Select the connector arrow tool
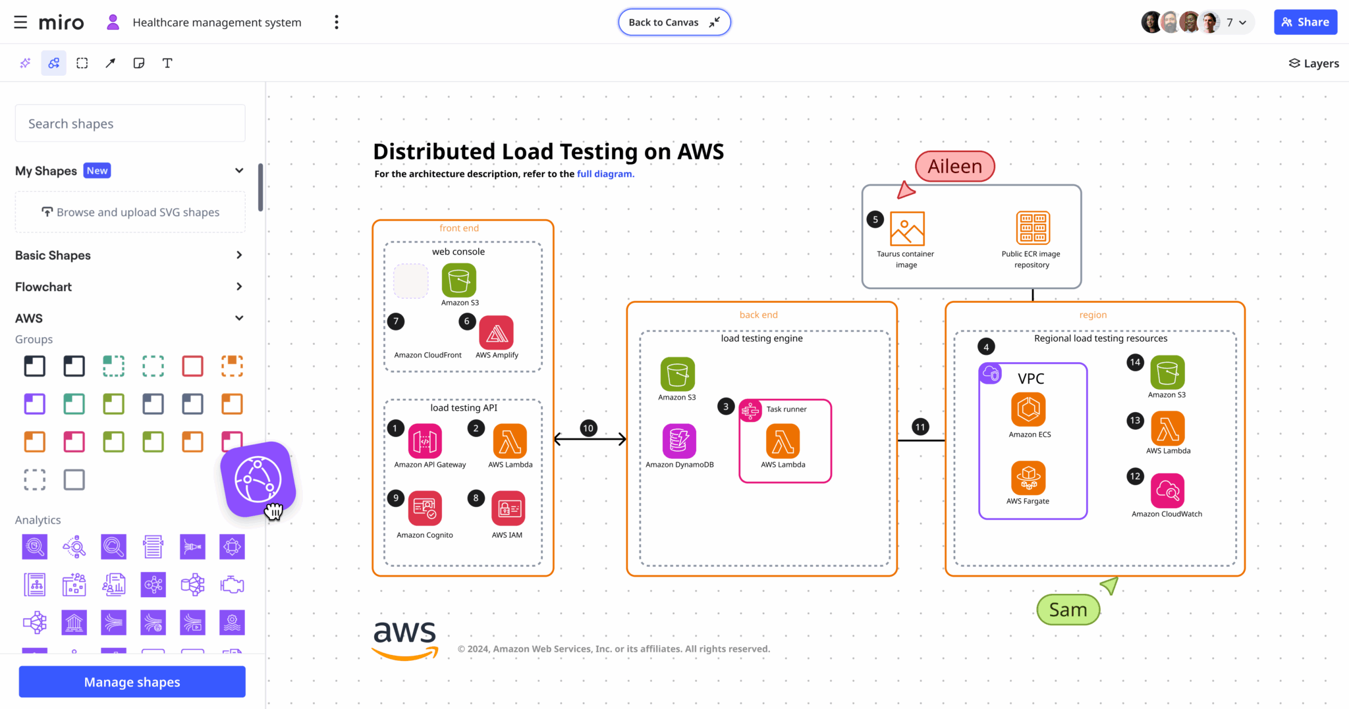Viewport: 1349px width, 709px height. click(109, 63)
